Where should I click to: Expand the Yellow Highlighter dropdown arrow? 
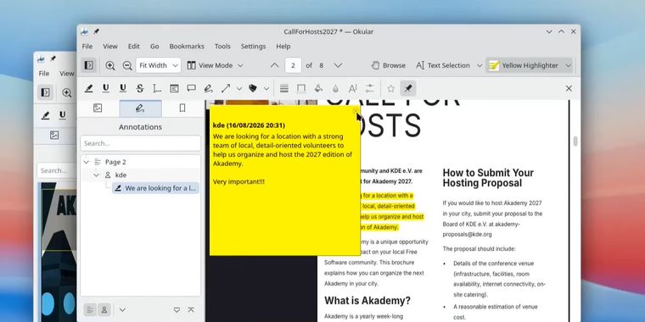(568, 65)
